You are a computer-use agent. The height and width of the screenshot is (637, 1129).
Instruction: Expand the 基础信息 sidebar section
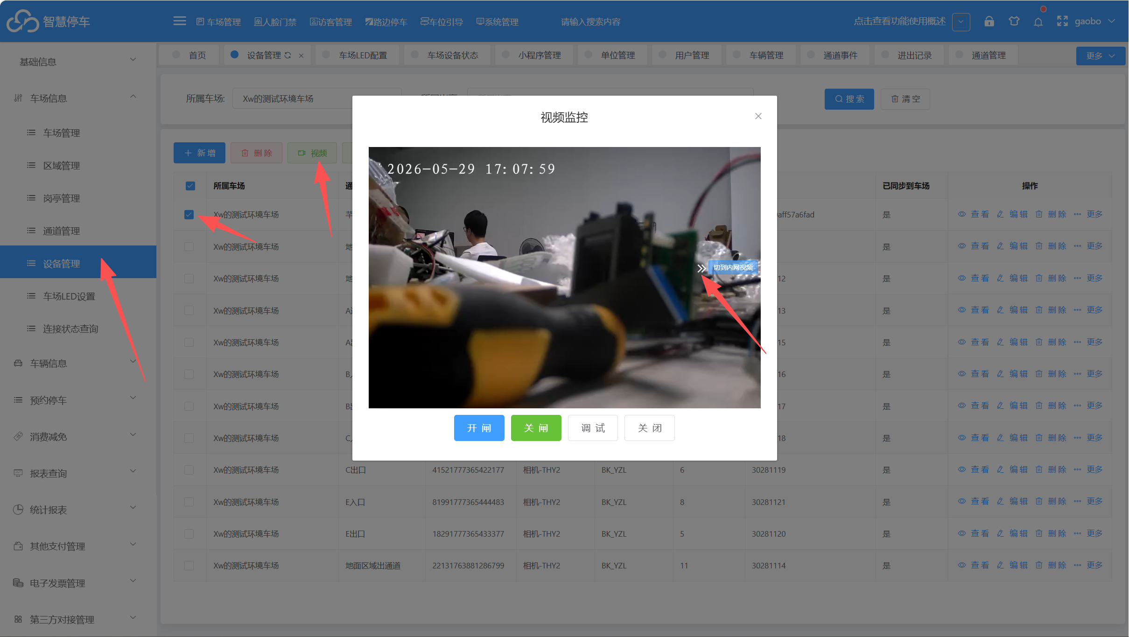(x=77, y=61)
